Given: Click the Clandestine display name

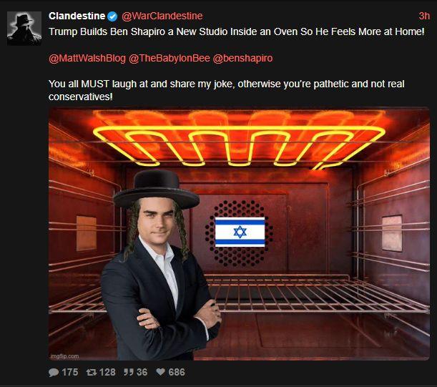Looking at the screenshot, I should point(77,16).
